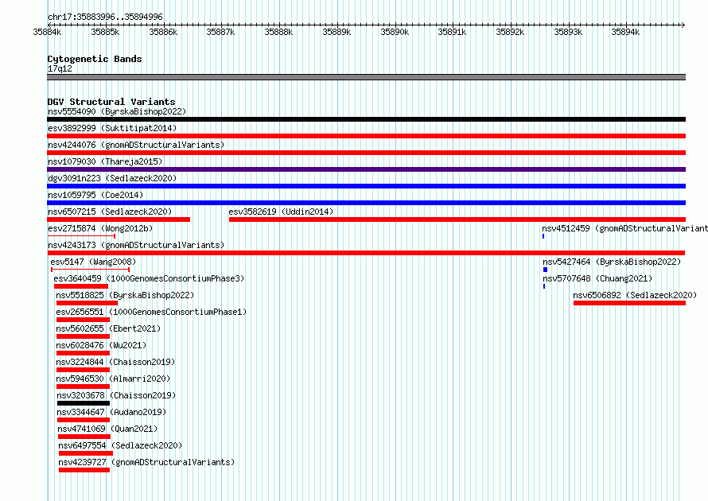Select the red nsv6506892 variant bar

tap(629, 303)
